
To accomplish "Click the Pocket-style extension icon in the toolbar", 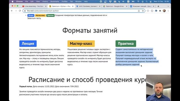I will click(148, 11).
